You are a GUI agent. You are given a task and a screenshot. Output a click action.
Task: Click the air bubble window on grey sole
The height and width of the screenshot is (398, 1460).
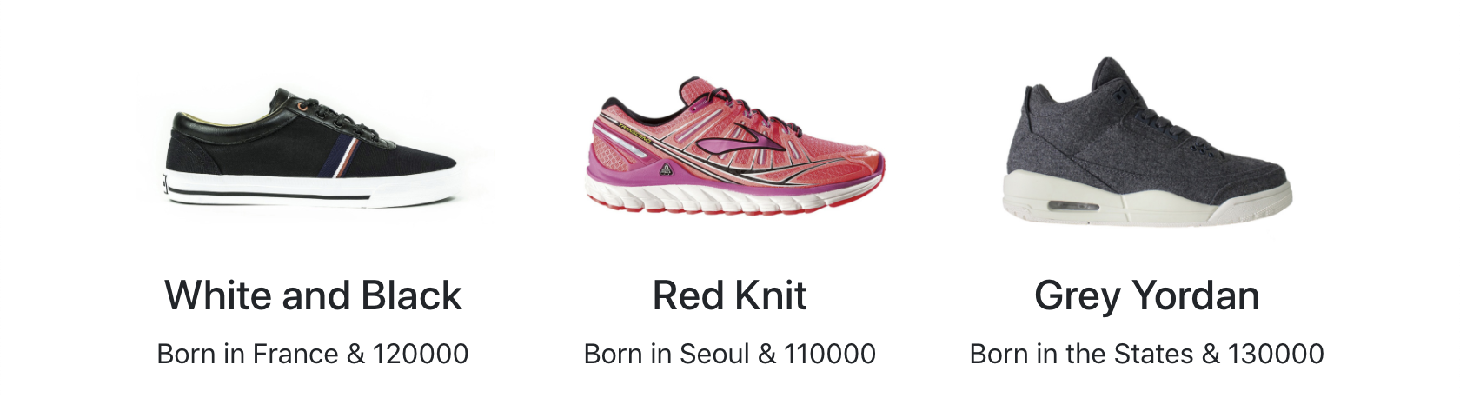[x=1072, y=206]
